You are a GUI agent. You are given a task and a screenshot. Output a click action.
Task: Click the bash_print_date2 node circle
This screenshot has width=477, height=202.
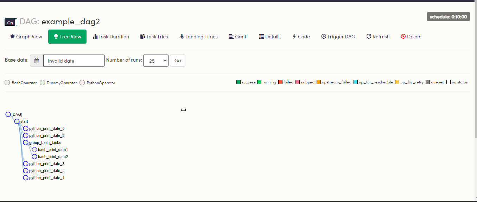[x=34, y=157]
